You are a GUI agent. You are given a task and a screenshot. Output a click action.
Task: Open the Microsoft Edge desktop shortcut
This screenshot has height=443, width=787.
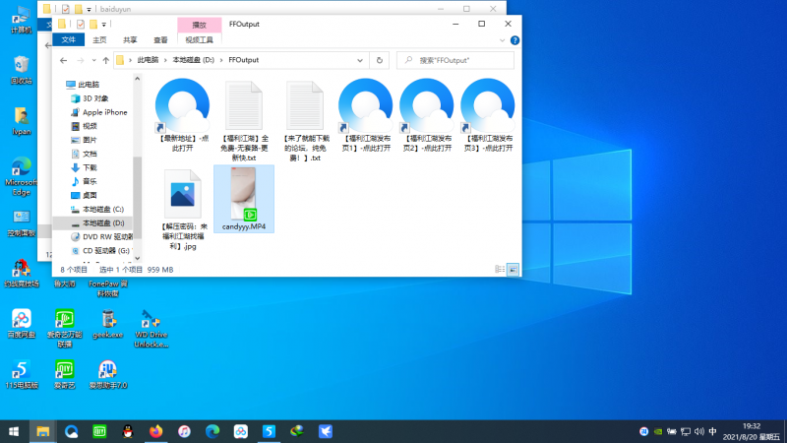(x=21, y=167)
